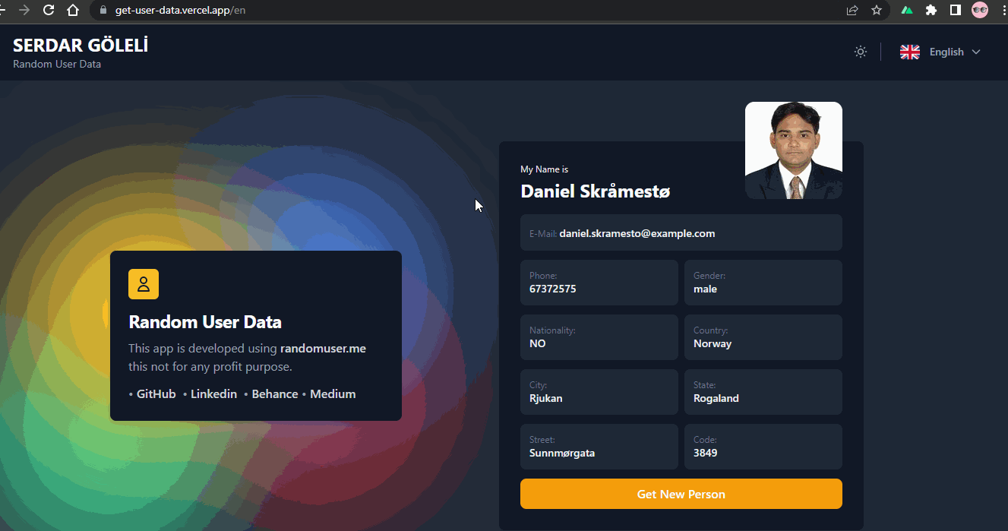The image size is (1008, 531).
Task: Click the yellow user icon in the card
Action: [144, 284]
